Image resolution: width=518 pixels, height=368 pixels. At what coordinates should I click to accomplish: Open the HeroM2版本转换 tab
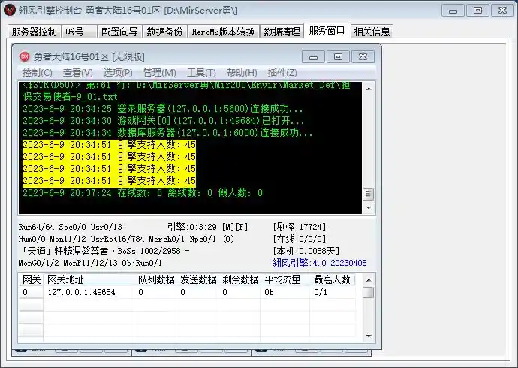point(223,32)
